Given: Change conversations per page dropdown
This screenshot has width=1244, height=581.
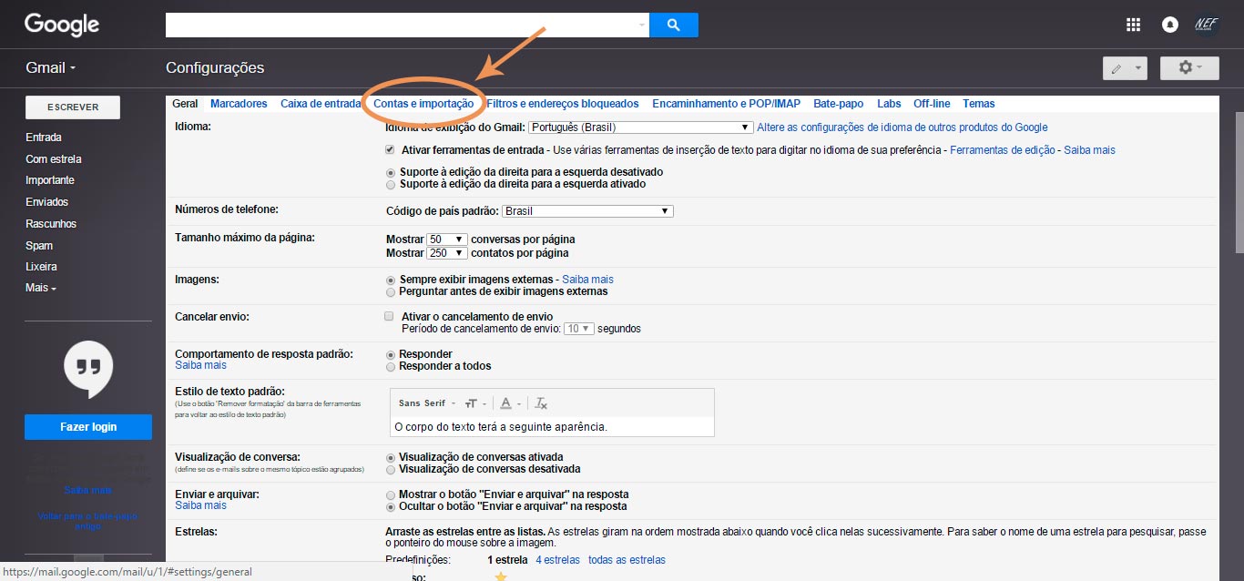Looking at the screenshot, I should point(447,240).
